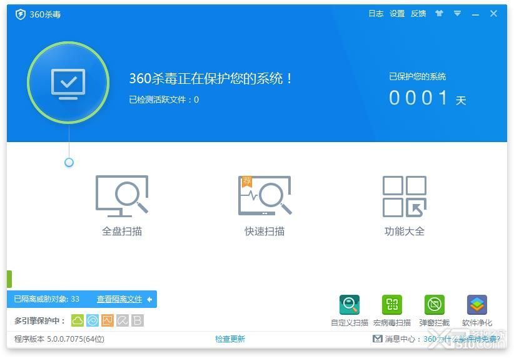Screen dimensions: 514x358
Task: Click the 快速扫描 label
Action: [x=265, y=232]
